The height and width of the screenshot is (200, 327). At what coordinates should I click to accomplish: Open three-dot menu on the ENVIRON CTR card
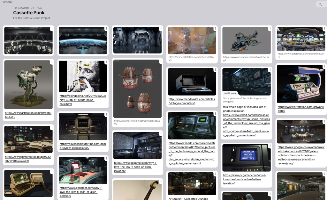(x=270, y=146)
